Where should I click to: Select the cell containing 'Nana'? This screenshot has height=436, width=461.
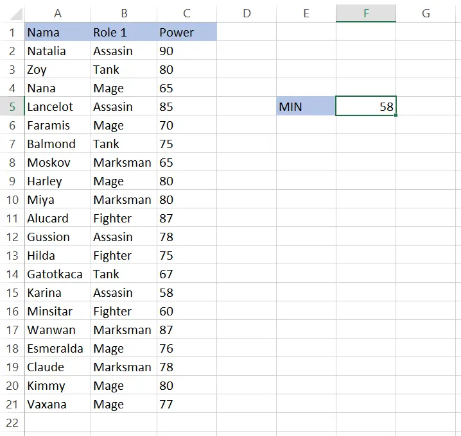pyautogui.click(x=58, y=87)
